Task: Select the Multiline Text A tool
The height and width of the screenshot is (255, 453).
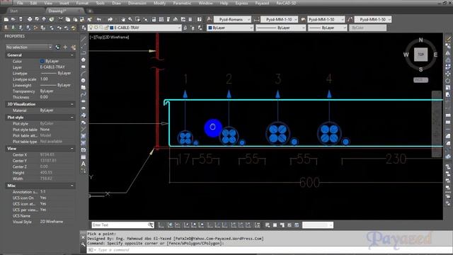Action: [84, 164]
